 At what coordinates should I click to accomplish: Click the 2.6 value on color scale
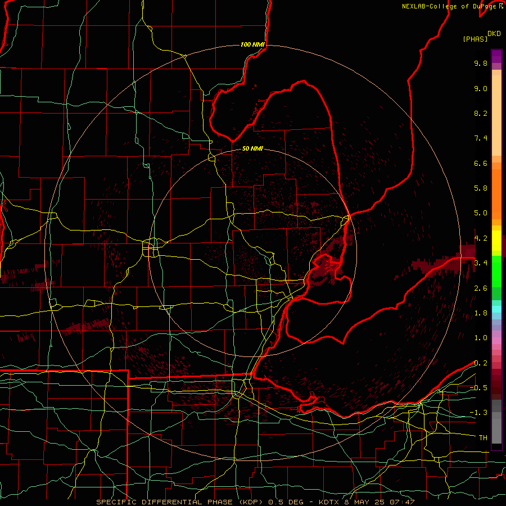point(481,288)
